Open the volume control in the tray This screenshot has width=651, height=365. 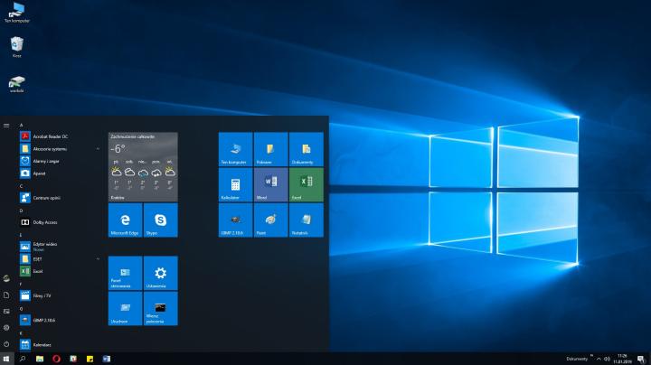[607, 359]
